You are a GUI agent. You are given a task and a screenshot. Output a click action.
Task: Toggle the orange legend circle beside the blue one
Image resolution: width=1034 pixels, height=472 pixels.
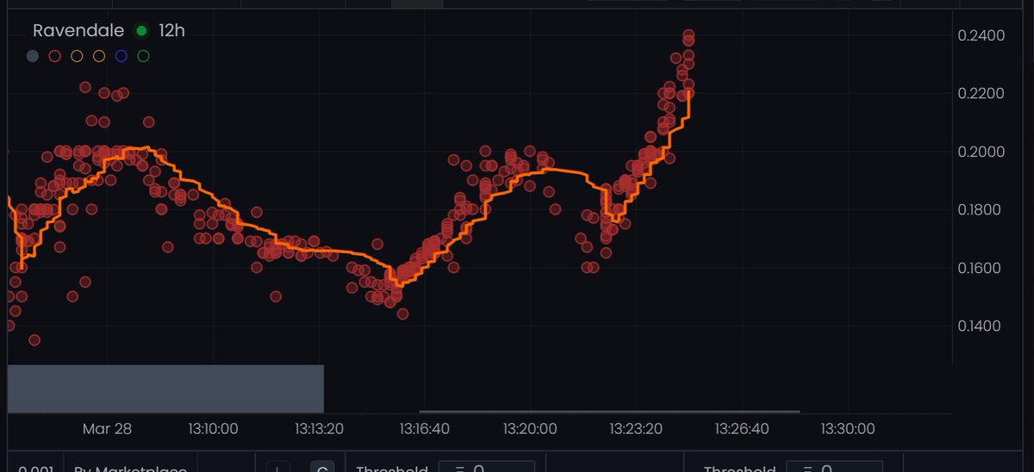click(99, 57)
